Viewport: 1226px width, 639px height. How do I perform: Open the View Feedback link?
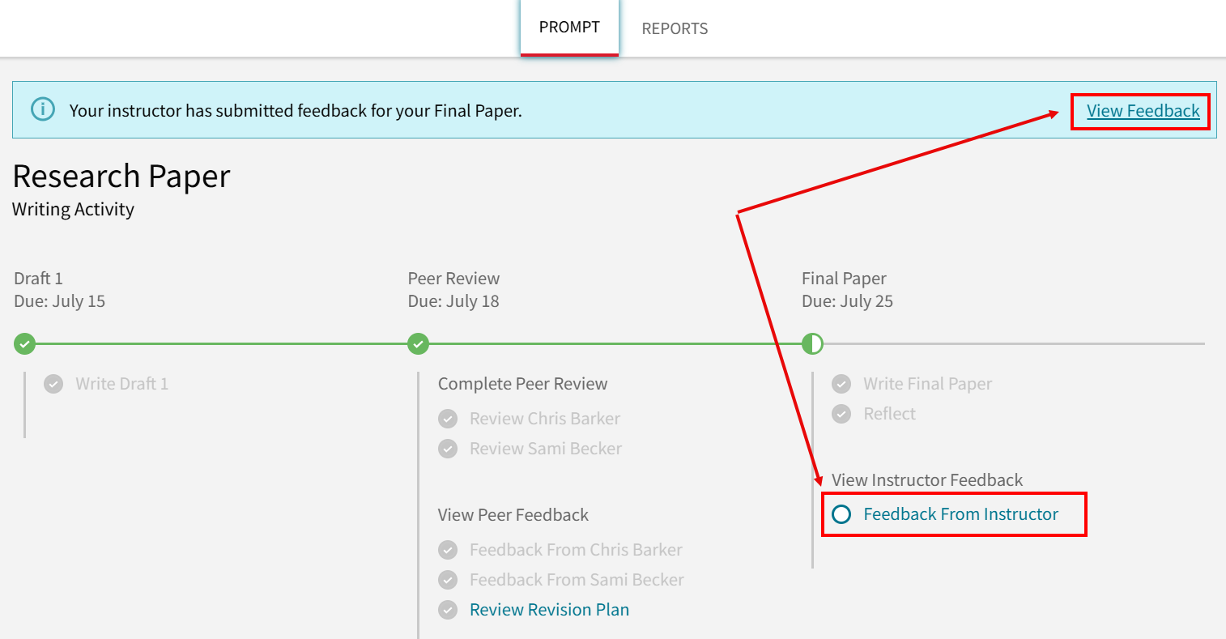click(x=1143, y=111)
